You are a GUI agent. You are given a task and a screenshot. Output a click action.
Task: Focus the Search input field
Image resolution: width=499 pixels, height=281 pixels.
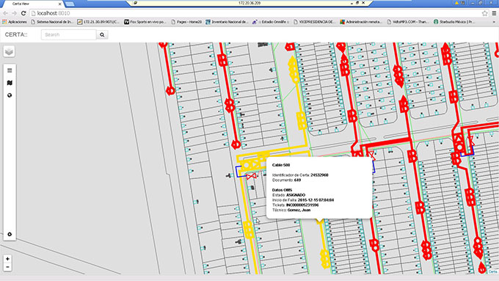pos(69,34)
